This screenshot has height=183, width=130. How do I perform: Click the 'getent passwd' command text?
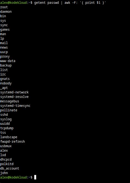pyautogui.click(x=46, y=3)
